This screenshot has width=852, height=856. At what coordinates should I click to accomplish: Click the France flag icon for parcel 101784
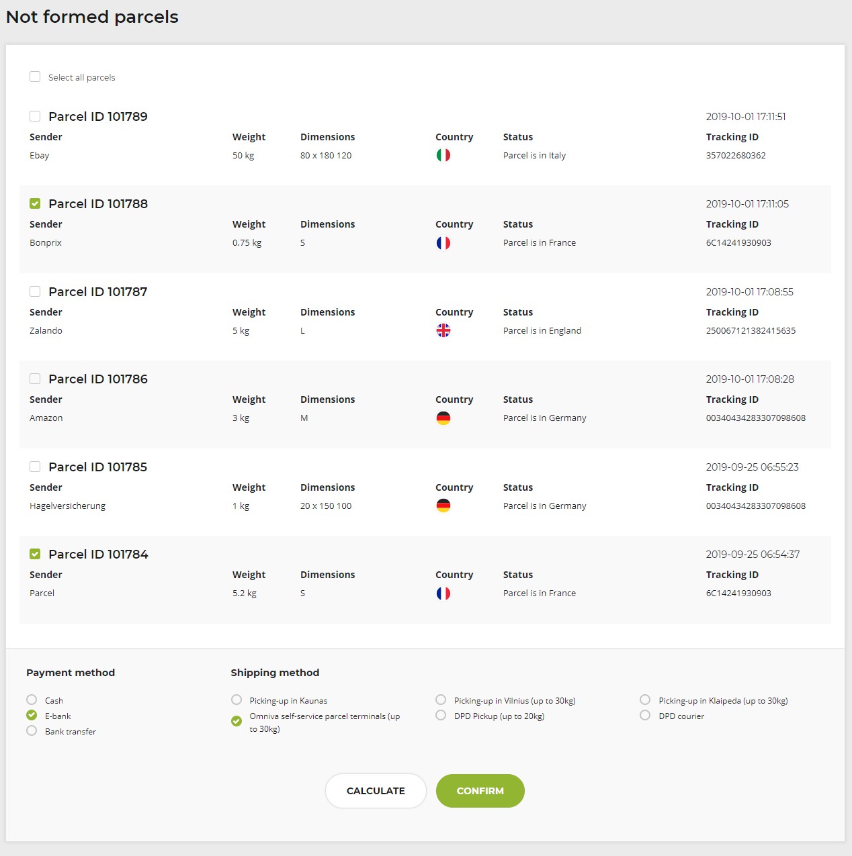[x=443, y=593]
